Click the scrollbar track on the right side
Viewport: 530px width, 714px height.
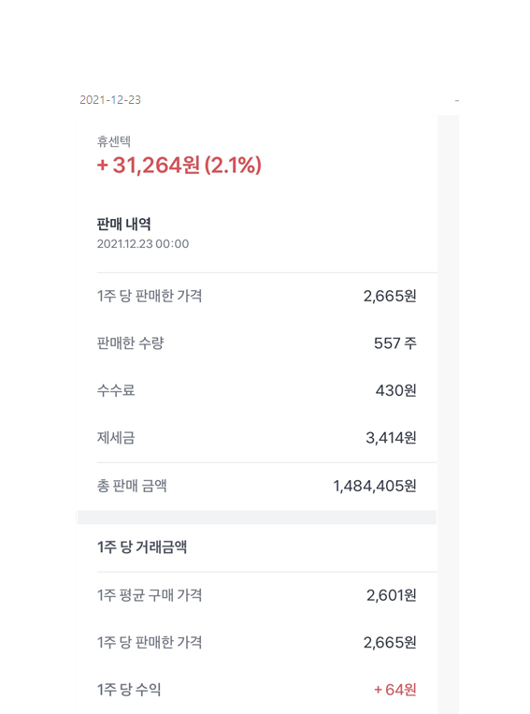[448, 415]
